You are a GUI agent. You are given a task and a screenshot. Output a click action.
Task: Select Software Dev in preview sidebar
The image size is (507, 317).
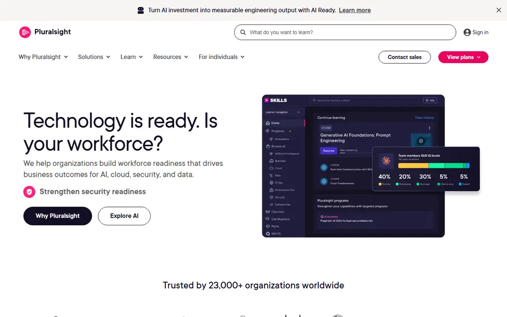point(280,205)
